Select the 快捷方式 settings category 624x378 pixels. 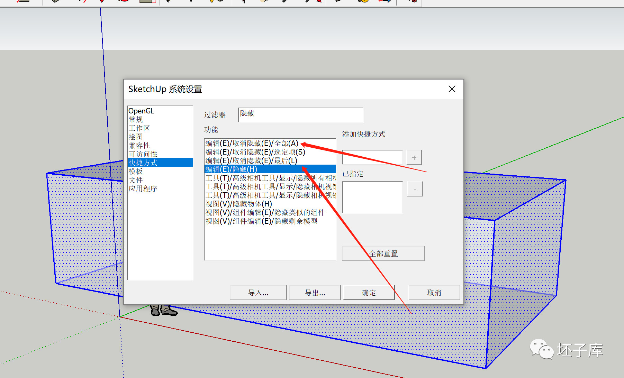(160, 163)
